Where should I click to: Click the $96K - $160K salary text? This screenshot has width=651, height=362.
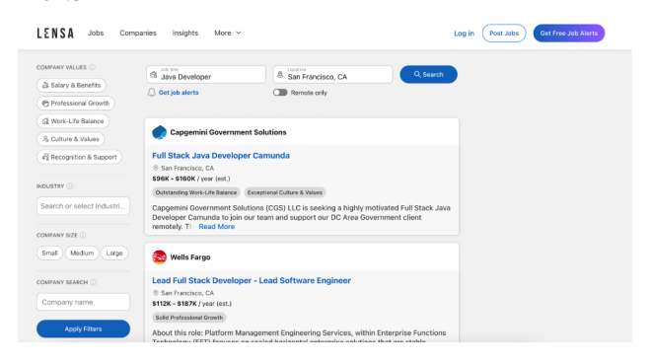pyautogui.click(x=174, y=179)
